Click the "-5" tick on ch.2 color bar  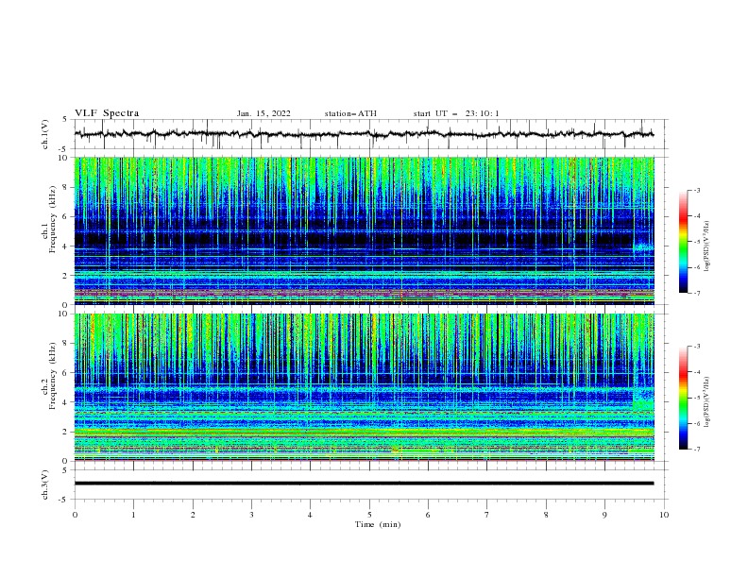[697, 398]
